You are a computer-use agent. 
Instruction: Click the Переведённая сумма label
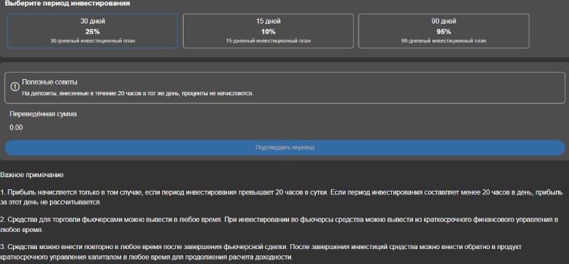point(43,114)
